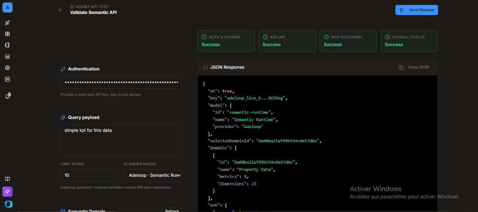Open the table grid sidebar icon
This screenshot has height=212, width=478.
[x=7, y=34]
